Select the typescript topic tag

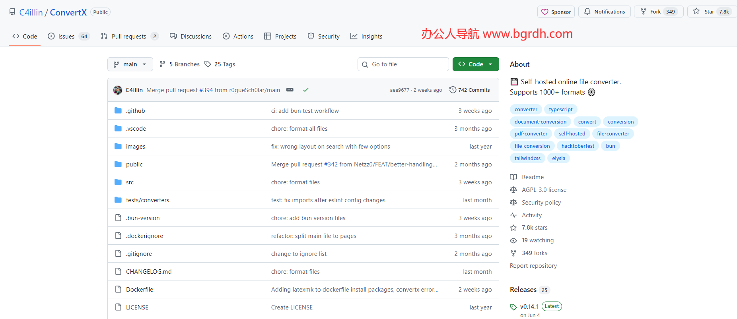point(560,110)
